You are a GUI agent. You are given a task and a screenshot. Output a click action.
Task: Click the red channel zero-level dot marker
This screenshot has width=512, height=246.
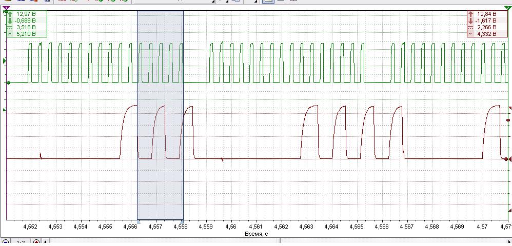pyautogui.click(x=506, y=159)
